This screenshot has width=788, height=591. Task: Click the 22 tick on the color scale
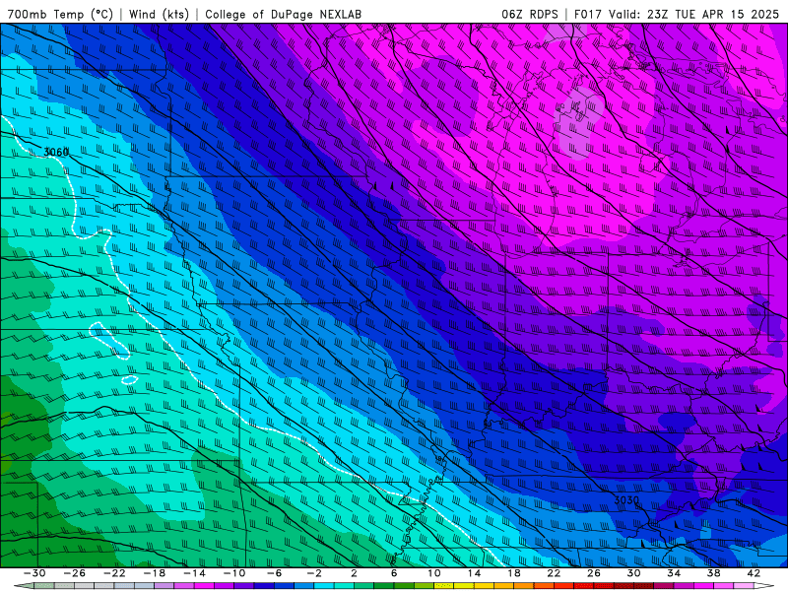coord(554,573)
